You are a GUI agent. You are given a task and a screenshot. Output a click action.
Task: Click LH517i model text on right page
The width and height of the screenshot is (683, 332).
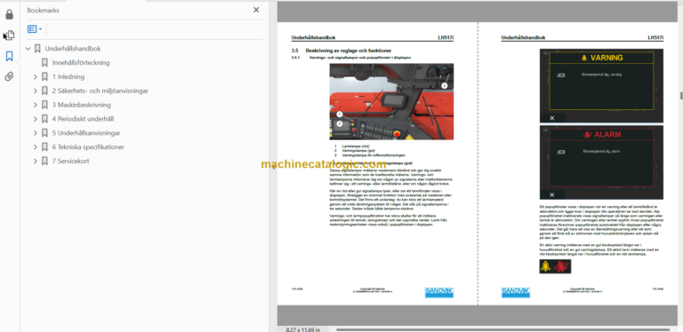point(655,38)
